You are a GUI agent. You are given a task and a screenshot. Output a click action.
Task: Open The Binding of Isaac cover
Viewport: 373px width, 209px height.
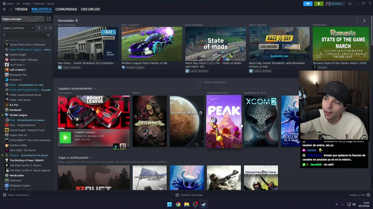point(149,121)
